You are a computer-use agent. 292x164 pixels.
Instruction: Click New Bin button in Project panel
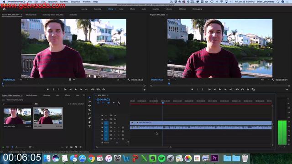[71, 147]
